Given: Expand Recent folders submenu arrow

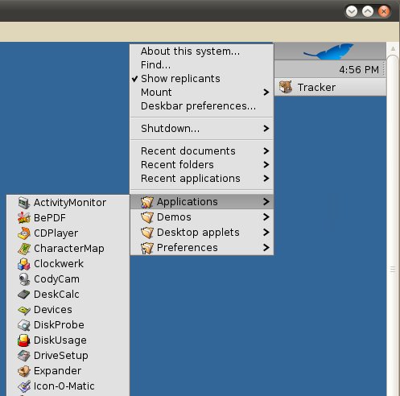Looking at the screenshot, I should pos(266,165).
